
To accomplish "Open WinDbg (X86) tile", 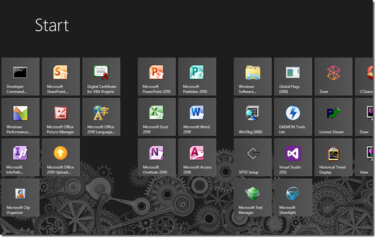I will 253,117.
